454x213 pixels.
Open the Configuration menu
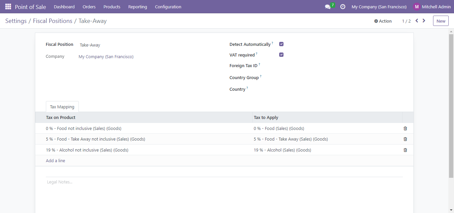pos(168,7)
